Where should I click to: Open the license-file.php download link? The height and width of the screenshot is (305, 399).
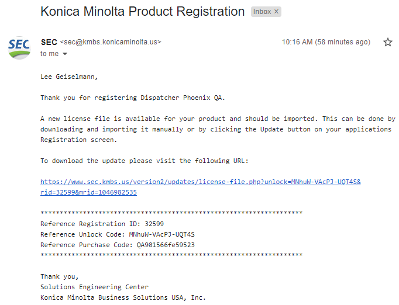point(201,182)
